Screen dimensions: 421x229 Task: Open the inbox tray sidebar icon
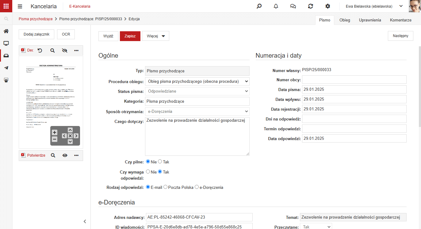tap(6, 55)
